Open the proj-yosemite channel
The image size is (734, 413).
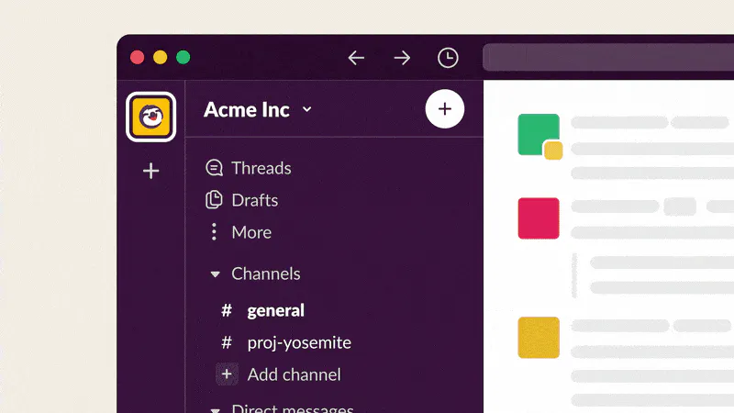286,342
